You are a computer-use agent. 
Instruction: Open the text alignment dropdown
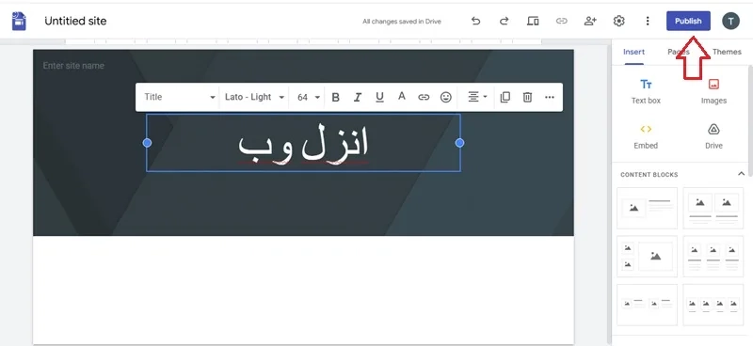477,98
